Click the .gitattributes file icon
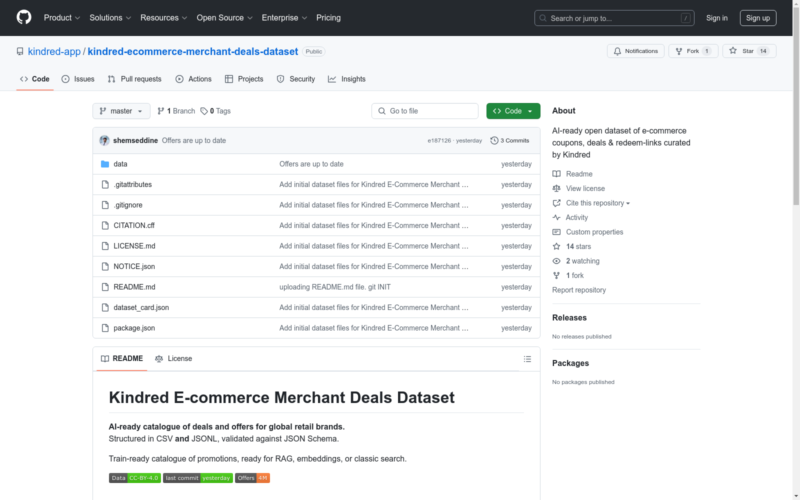Viewport: 800px width, 500px height. point(105,184)
